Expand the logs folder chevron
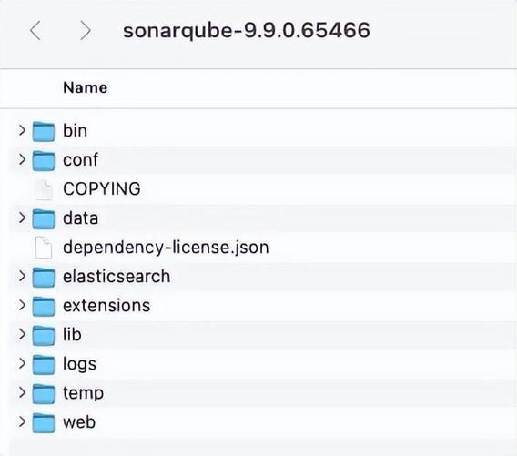The width and height of the screenshot is (517, 456). 22,363
